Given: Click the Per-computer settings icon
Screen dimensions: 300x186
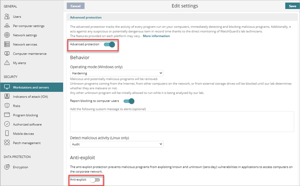Looking at the screenshot, I should (7, 26).
